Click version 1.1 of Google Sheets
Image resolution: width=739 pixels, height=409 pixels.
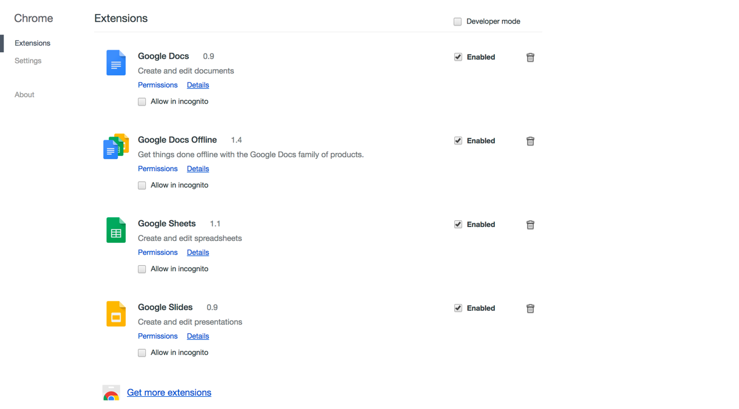coord(215,224)
